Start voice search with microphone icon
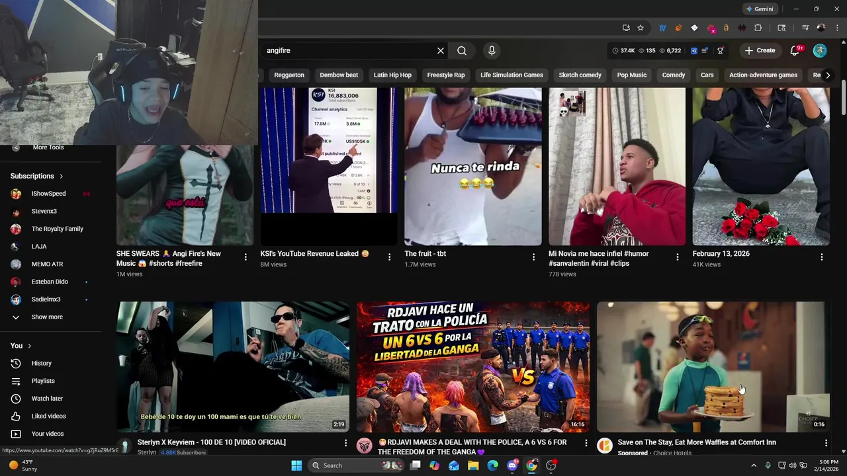Viewport: 847px width, 476px height. [491, 50]
